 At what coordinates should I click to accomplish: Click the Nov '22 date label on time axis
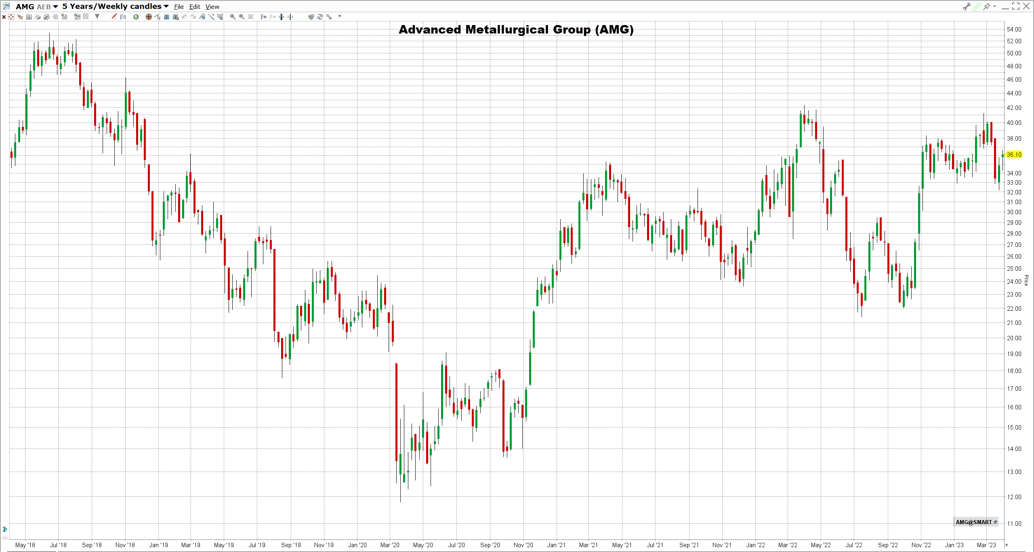[x=921, y=545]
